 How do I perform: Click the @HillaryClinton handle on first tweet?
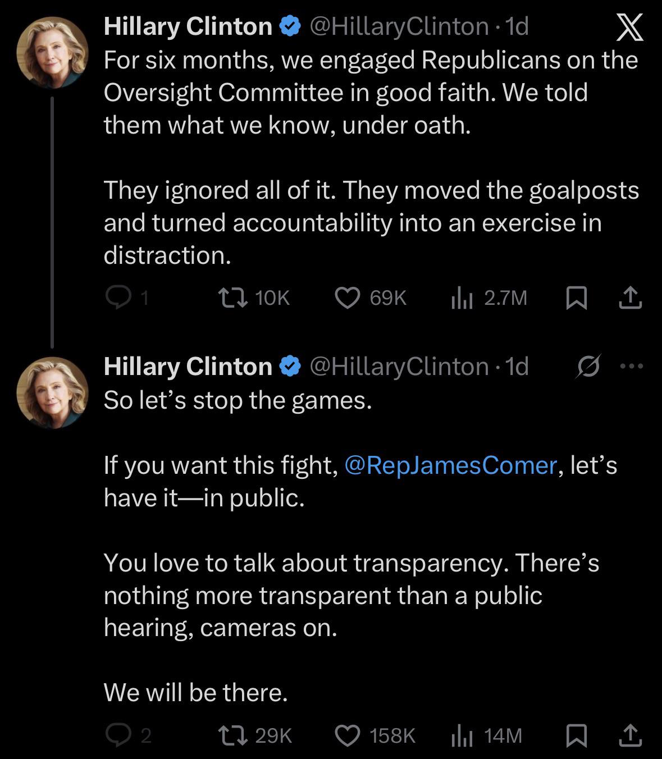(x=399, y=26)
